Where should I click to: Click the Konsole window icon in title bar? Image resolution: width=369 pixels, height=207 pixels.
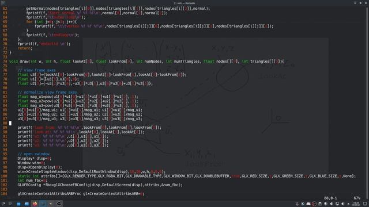[x=3, y=3]
